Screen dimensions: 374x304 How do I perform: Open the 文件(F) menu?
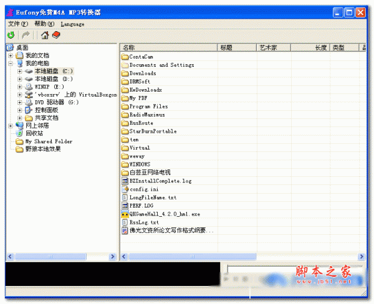coord(18,24)
